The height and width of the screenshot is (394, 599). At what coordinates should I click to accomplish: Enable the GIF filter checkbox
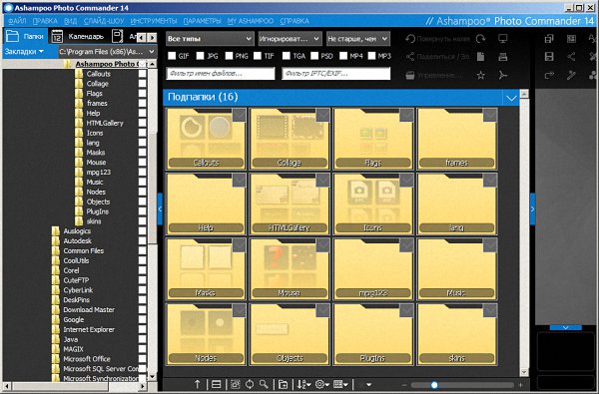172,56
